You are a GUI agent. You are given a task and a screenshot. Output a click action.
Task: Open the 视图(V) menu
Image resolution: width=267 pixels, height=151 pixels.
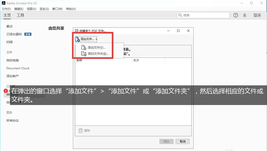(x=31, y=9)
